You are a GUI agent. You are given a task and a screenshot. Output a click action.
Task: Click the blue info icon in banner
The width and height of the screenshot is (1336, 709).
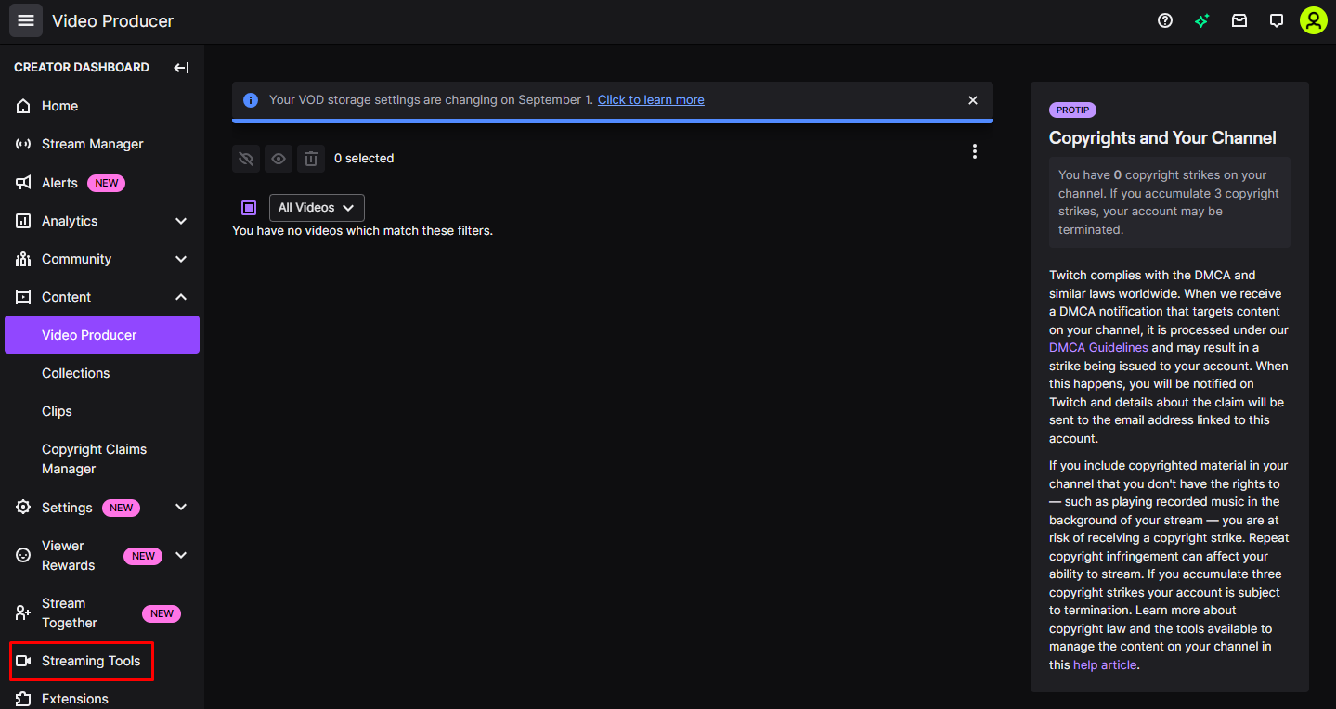pyautogui.click(x=250, y=100)
